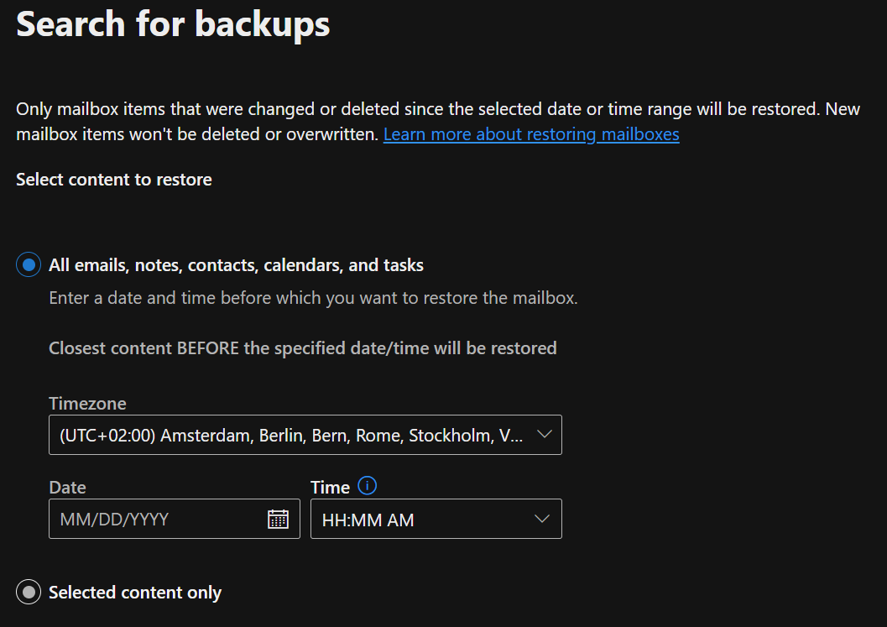The height and width of the screenshot is (627, 887).
Task: Click the Select content to restore subheading
Action: point(113,180)
